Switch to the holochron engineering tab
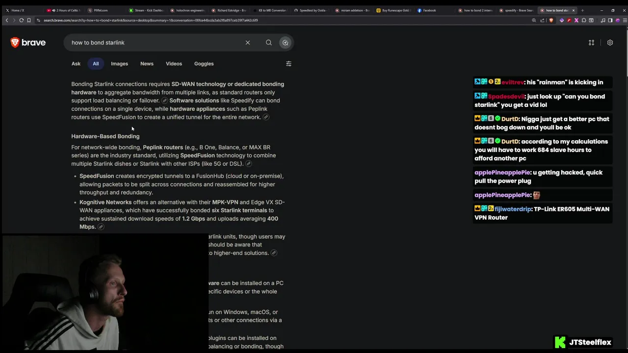Viewport: 628px width, 353px height. (188, 10)
